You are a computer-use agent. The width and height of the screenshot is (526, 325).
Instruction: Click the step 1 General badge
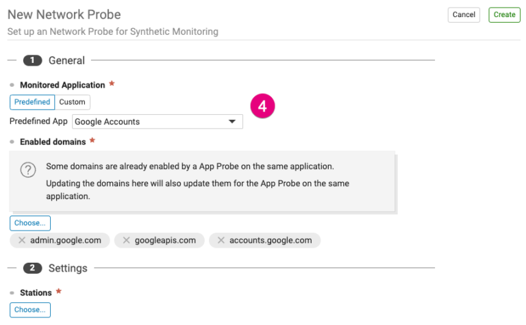pos(32,60)
